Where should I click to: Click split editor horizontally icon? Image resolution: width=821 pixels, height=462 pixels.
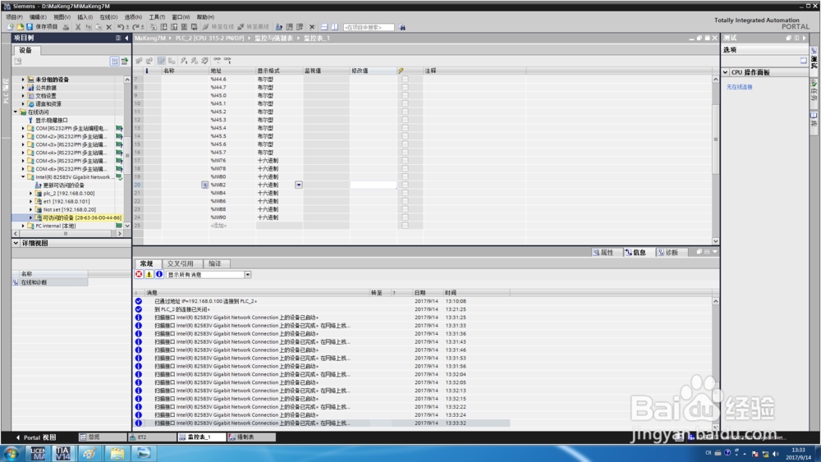point(324,27)
